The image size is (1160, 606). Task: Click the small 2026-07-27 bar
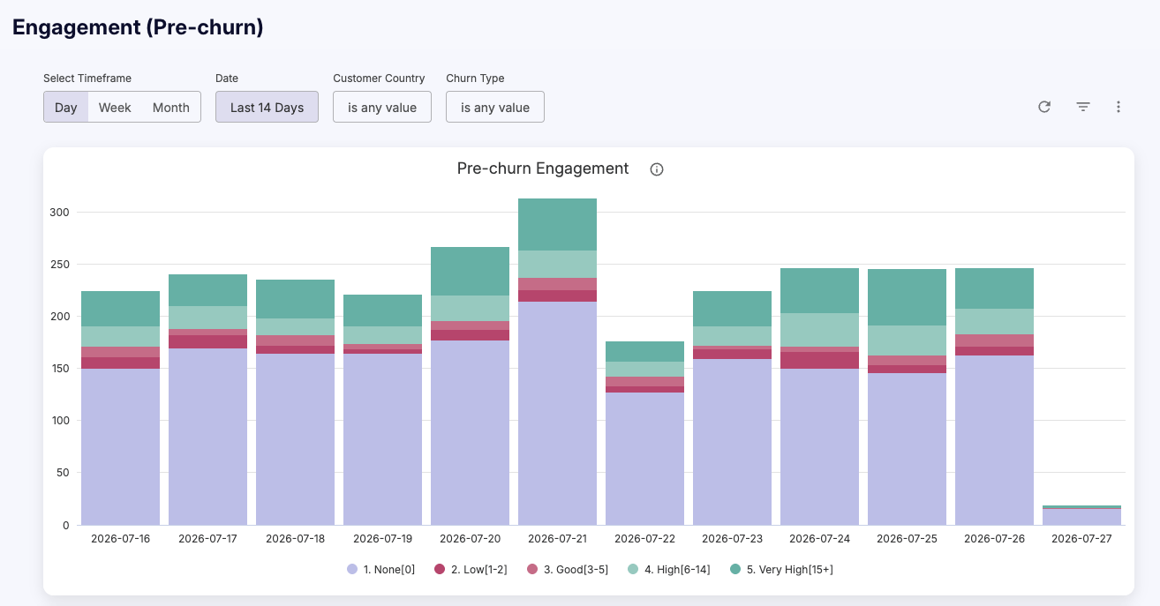pyautogui.click(x=1081, y=516)
